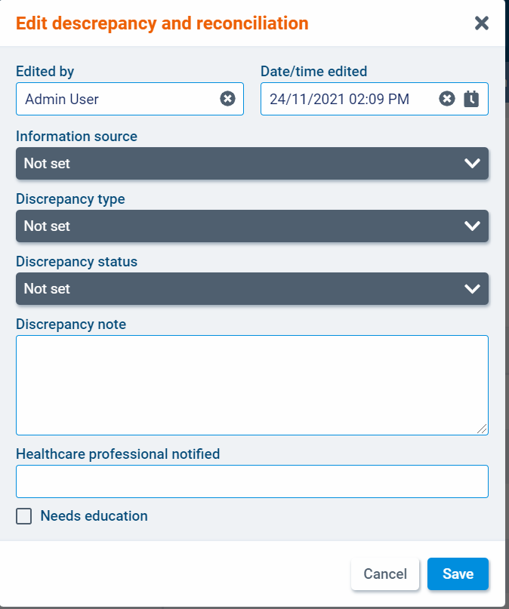Screen dimensions: 509x609
Task: Expand Discrepancy type dropdown showing Not set
Action: click(227, 226)
